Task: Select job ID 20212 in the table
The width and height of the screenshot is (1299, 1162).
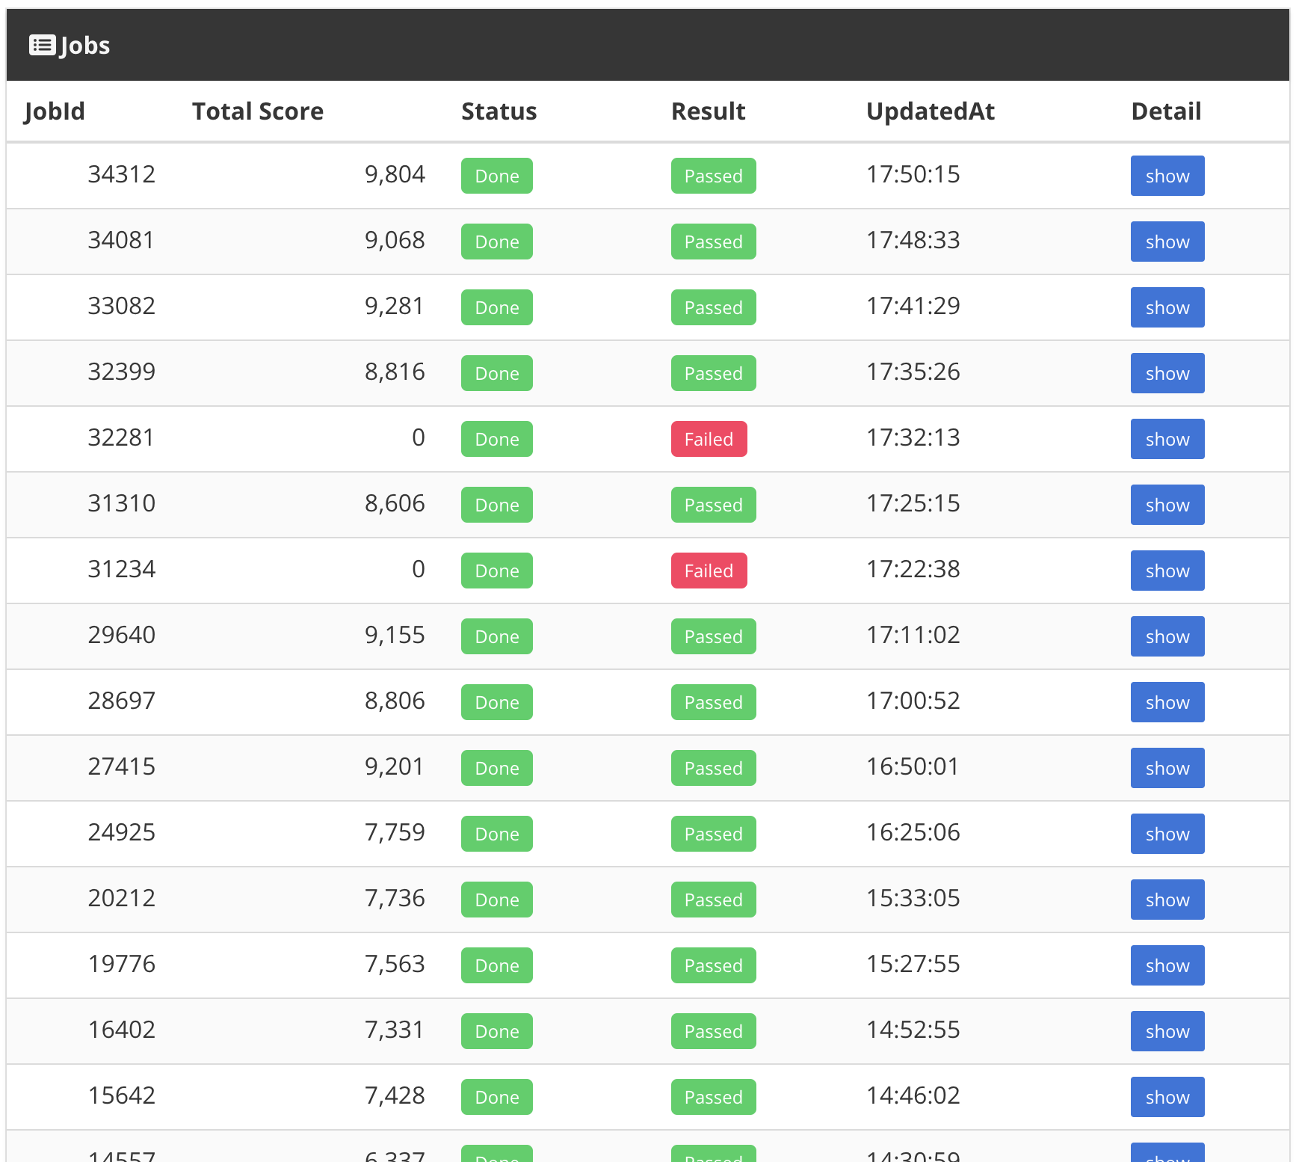Action: pyautogui.click(x=122, y=898)
